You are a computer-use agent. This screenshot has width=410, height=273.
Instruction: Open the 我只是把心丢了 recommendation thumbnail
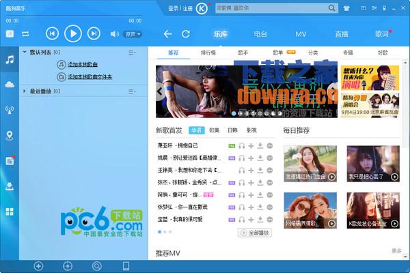[x=373, y=164]
